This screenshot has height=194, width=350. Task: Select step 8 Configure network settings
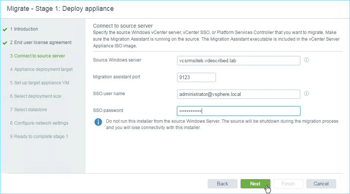39,123
